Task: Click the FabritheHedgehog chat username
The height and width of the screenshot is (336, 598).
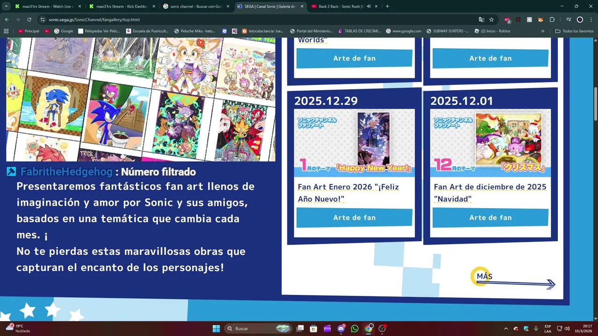Action: (x=66, y=172)
